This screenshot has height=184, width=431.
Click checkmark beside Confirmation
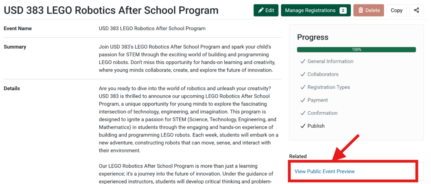(x=303, y=113)
